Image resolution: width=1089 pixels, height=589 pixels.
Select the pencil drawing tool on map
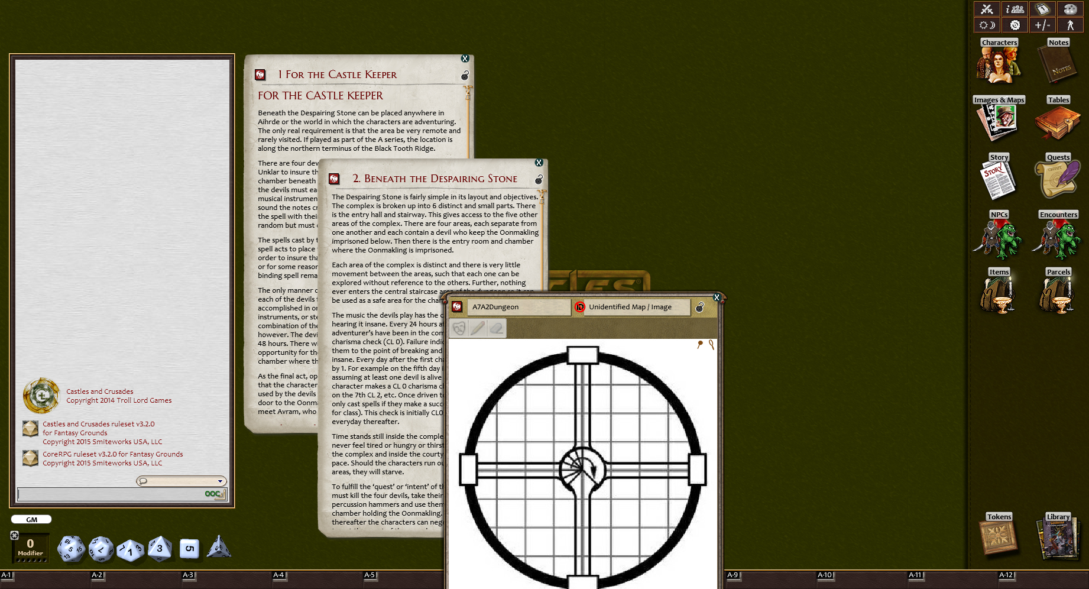(x=478, y=328)
